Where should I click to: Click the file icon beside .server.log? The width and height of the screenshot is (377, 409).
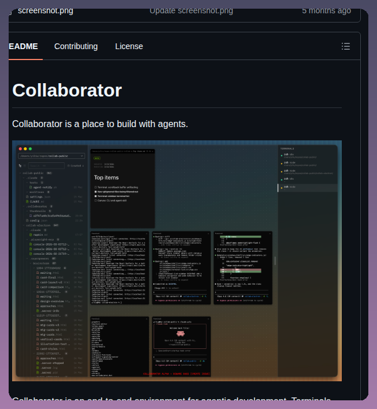38,368
